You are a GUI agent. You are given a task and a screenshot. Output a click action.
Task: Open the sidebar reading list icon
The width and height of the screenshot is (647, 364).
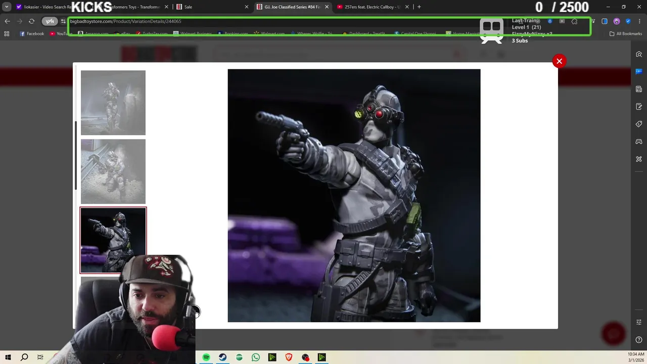[x=639, y=89]
